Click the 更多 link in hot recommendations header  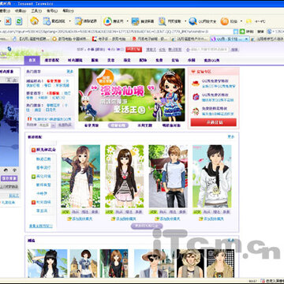pyautogui.click(x=69, y=72)
